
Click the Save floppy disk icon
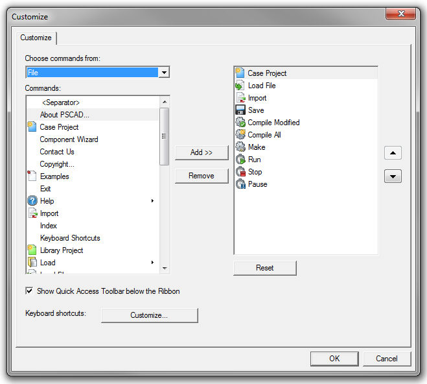tap(240, 110)
